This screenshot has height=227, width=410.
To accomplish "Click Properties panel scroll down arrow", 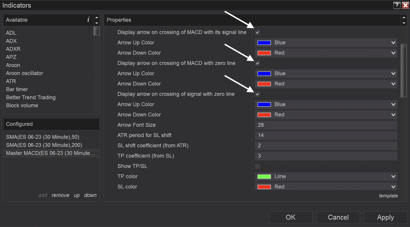I will pos(404,23).
